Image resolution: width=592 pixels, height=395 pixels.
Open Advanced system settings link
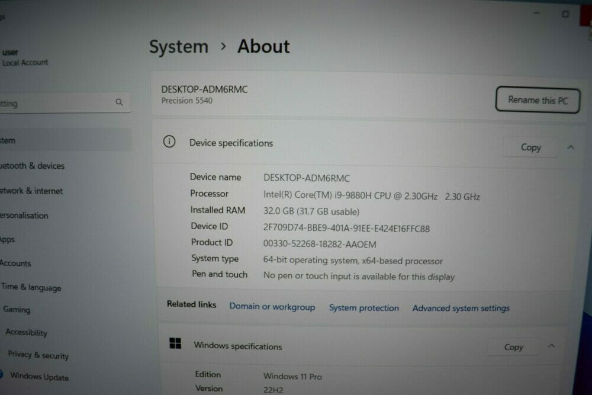click(x=461, y=308)
